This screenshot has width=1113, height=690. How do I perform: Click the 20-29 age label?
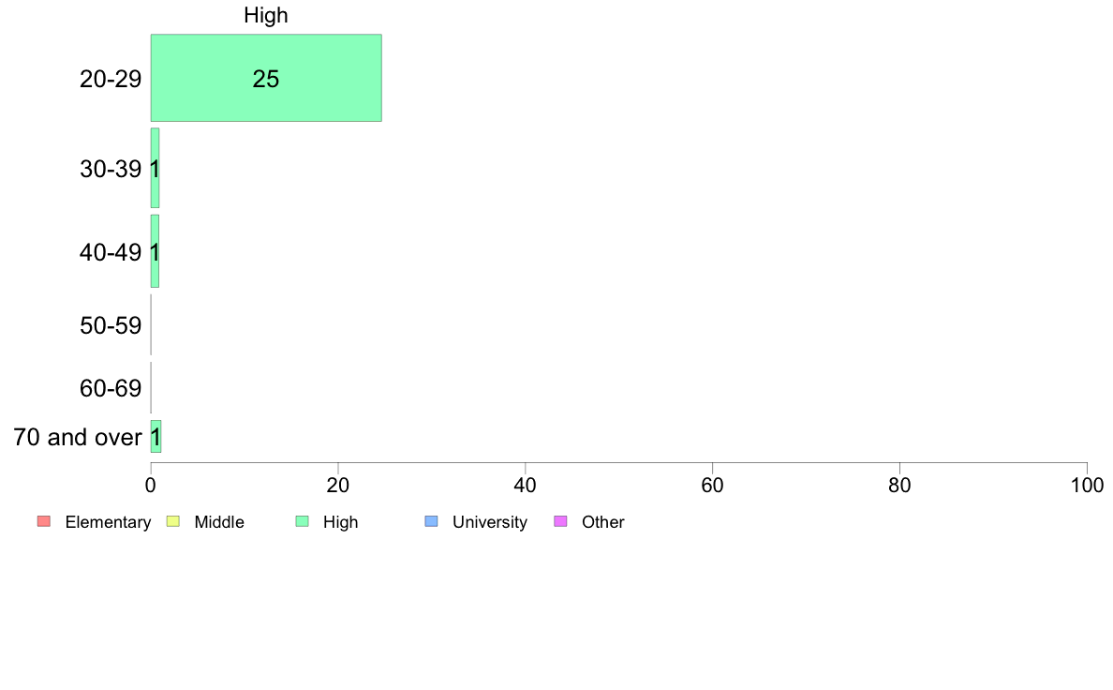pyautogui.click(x=111, y=79)
